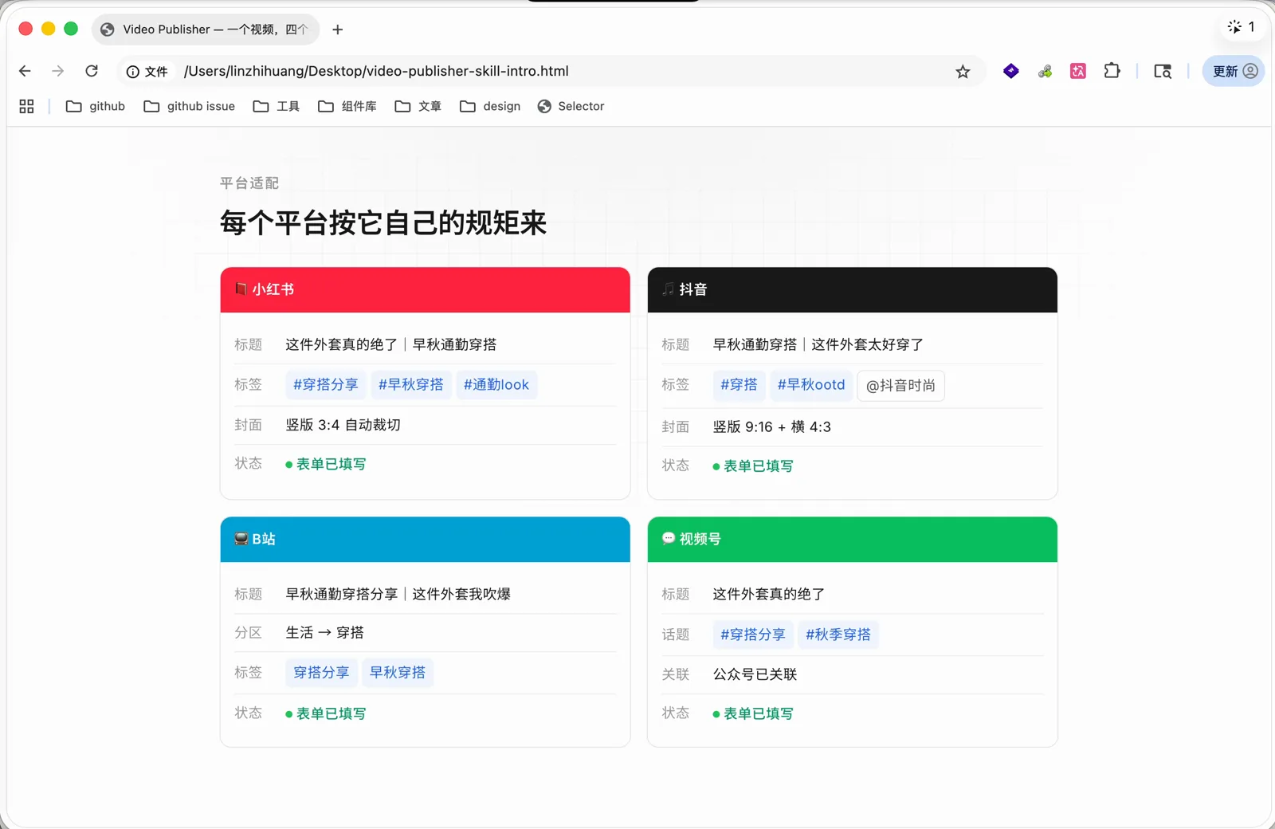Open the 组件库 bookmark folder
1275x829 pixels.
pos(347,106)
